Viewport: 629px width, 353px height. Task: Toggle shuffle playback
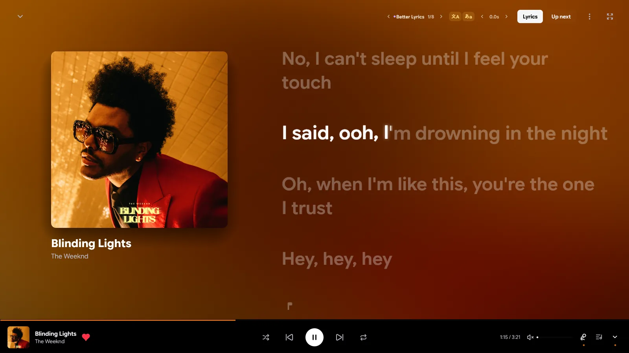266,337
